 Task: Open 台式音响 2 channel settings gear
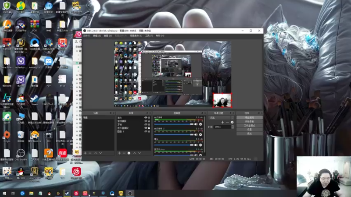pyautogui.click(x=201, y=135)
